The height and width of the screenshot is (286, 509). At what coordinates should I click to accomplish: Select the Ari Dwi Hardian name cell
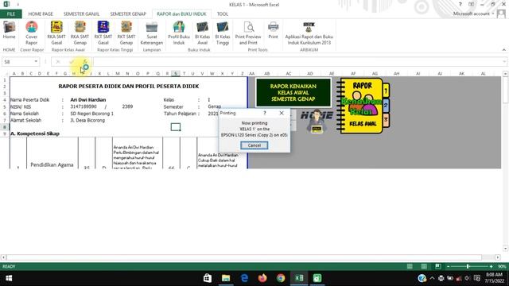pos(88,100)
